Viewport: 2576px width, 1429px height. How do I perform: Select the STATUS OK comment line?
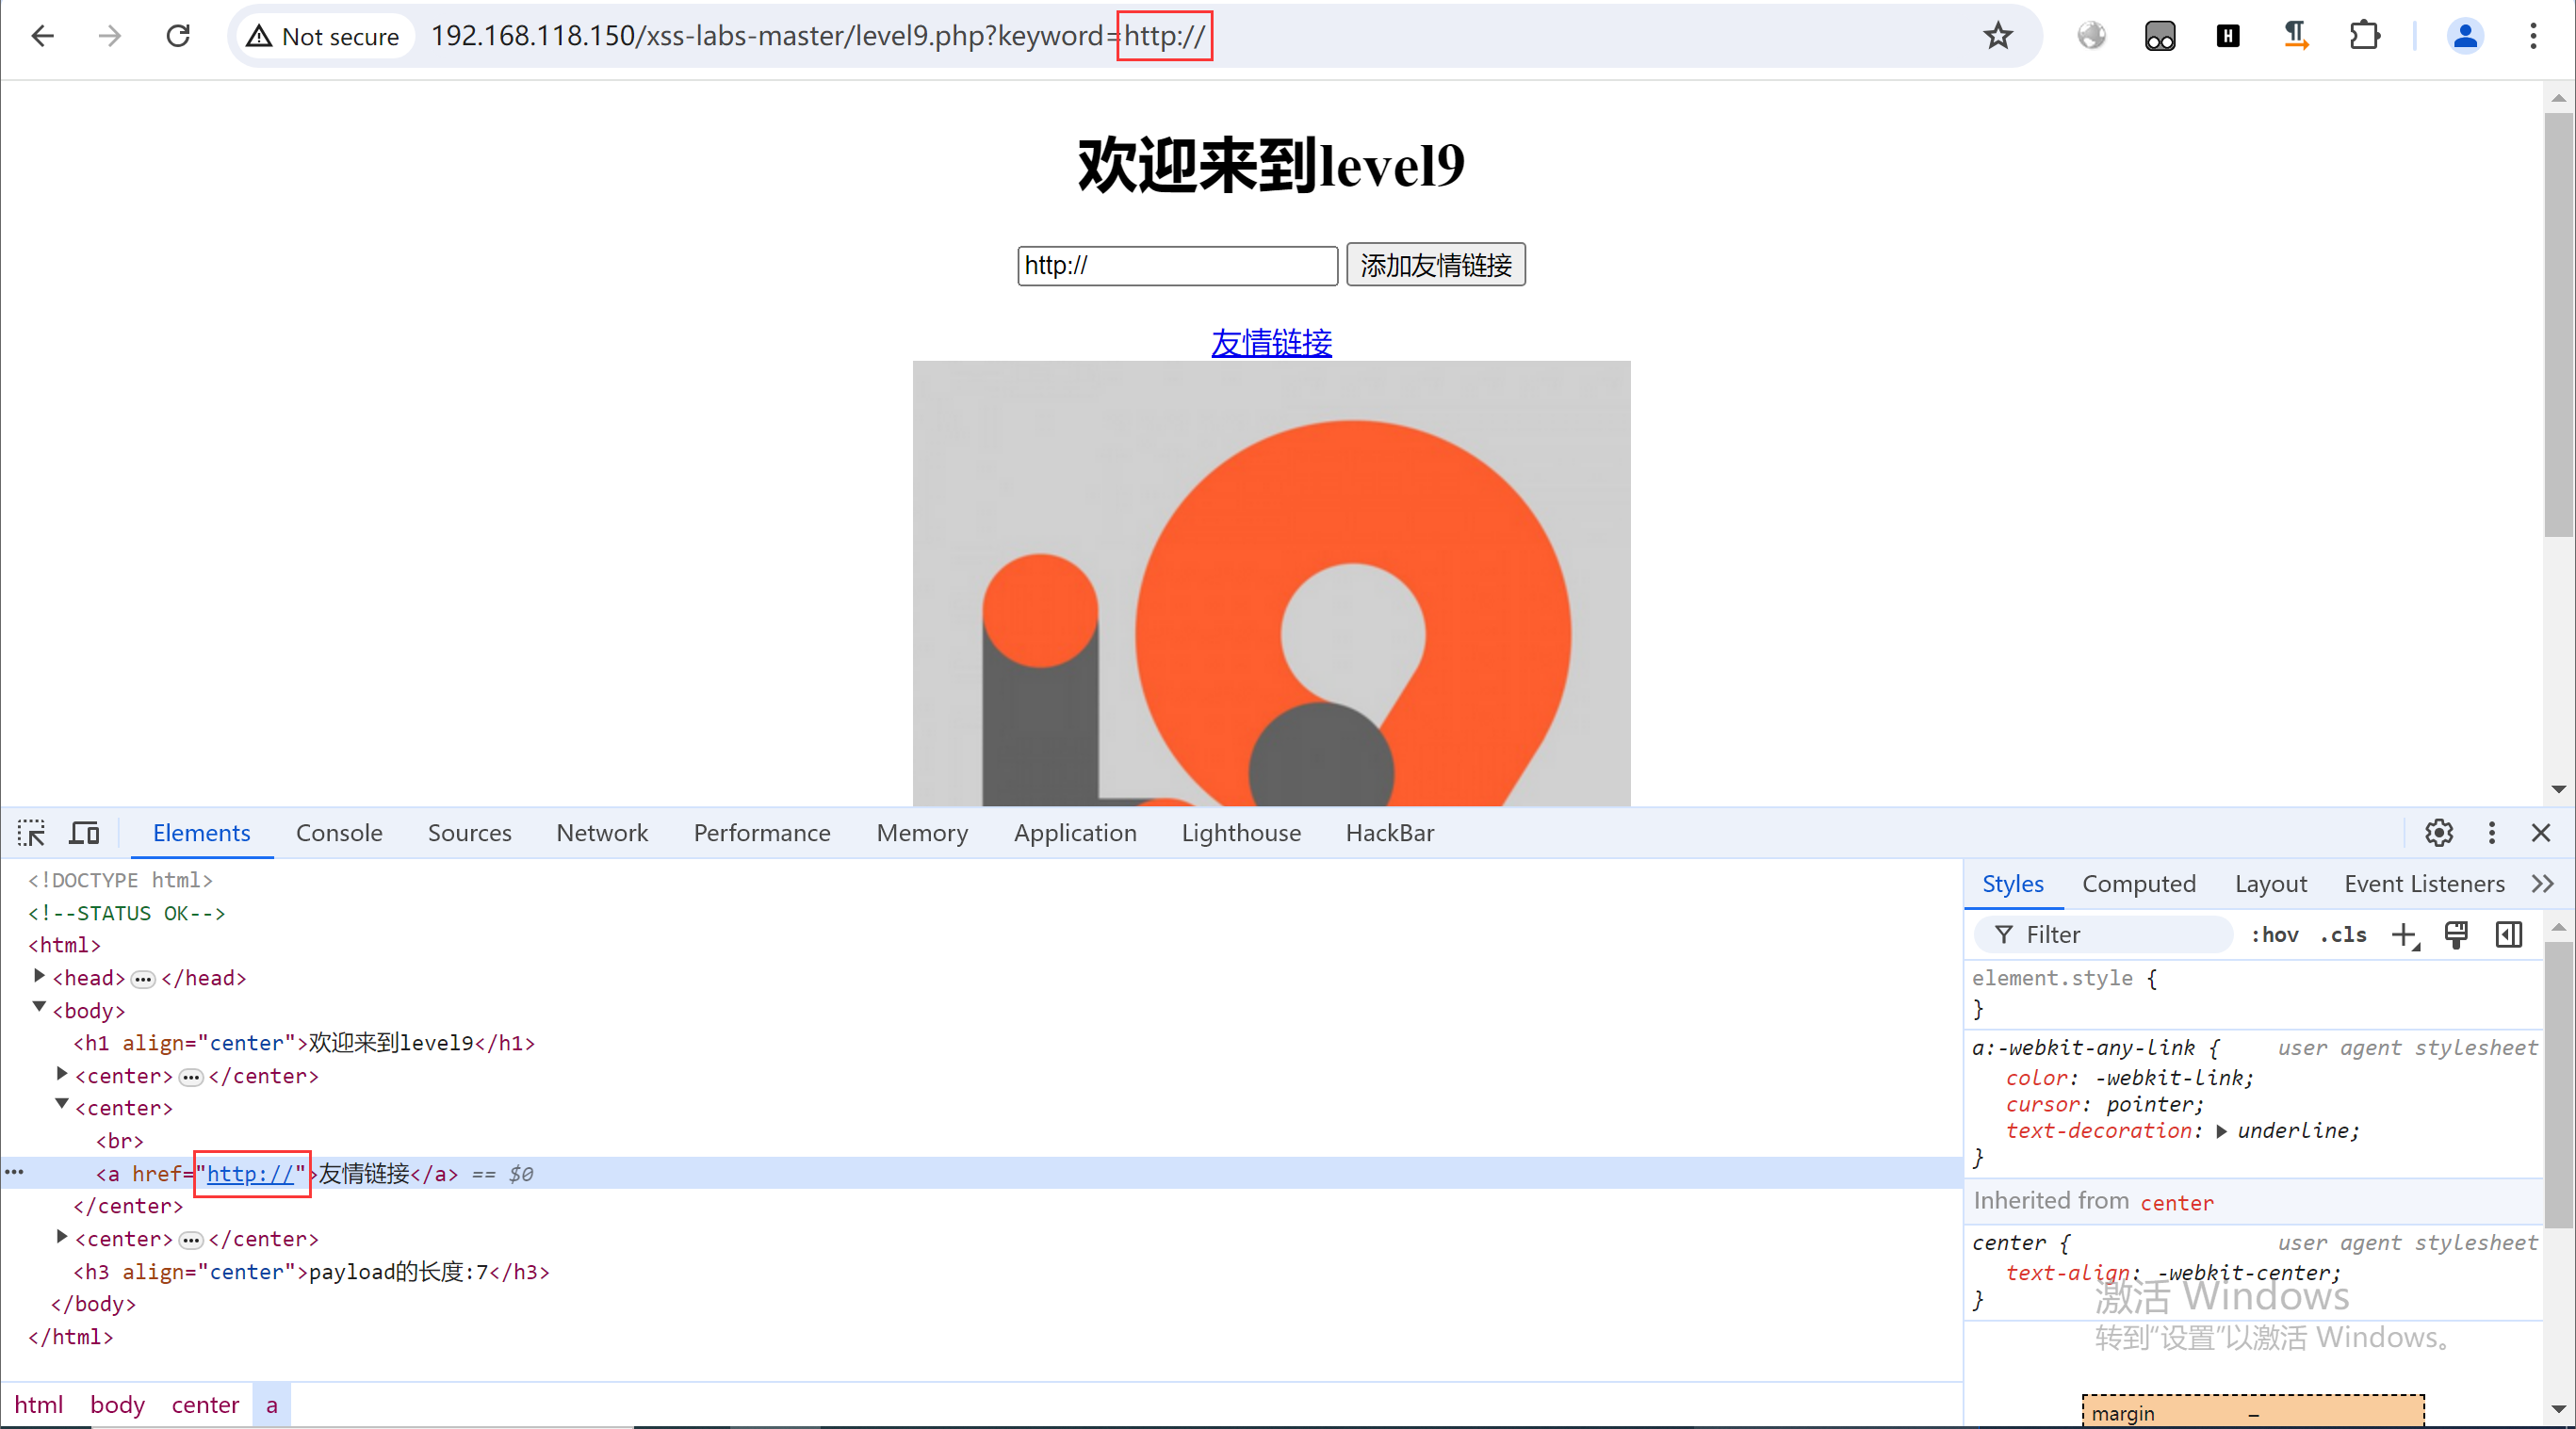(x=126, y=913)
